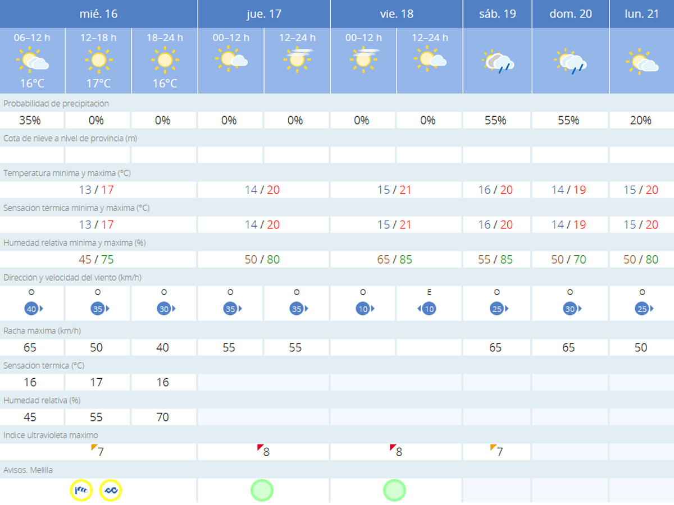The image size is (674, 505).
Task: Open the yellow wind warning icon
Action: point(81,490)
